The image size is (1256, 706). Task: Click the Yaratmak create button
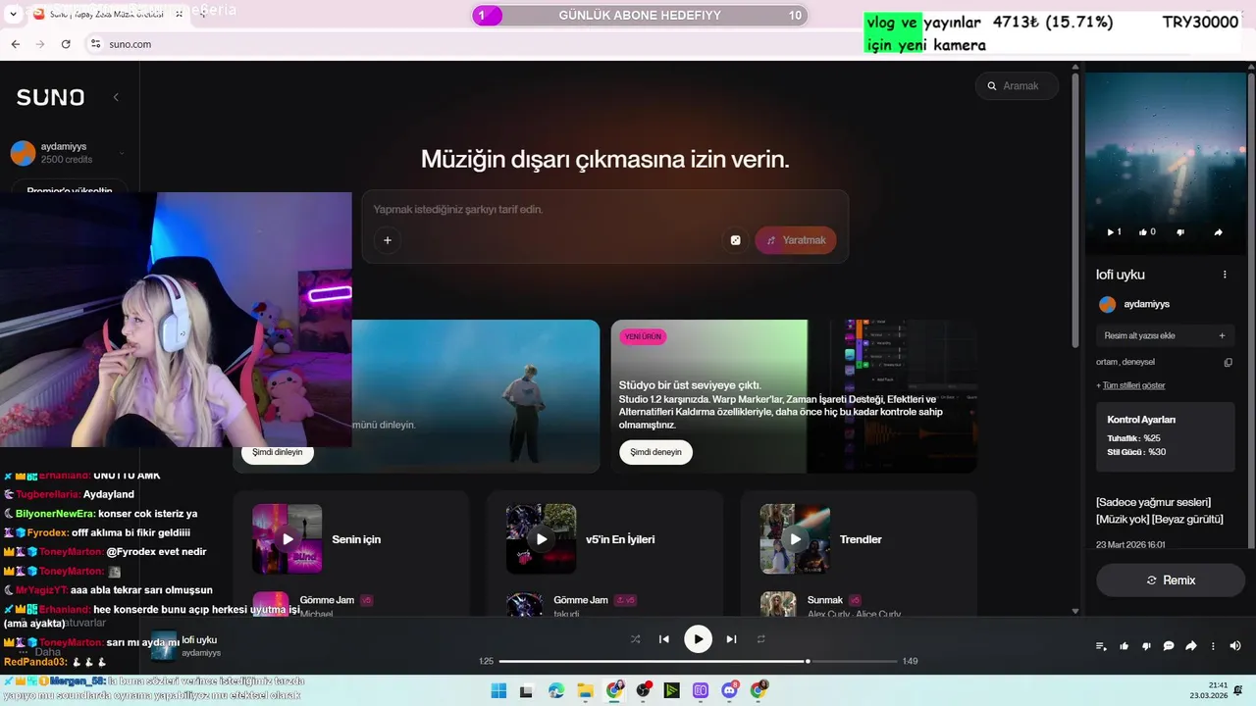pyautogui.click(x=796, y=240)
